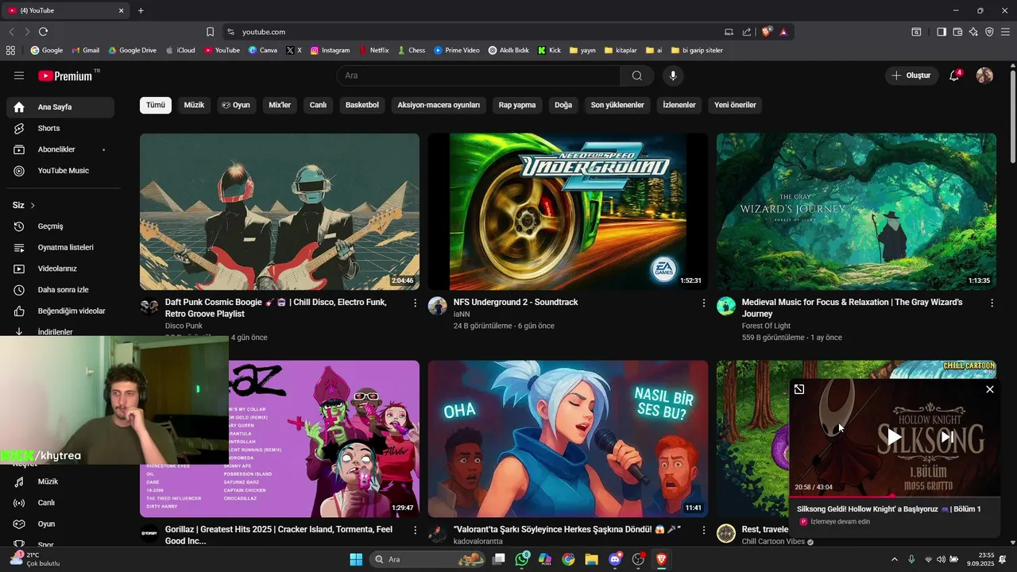Open WhatsApp from the taskbar

(522, 559)
